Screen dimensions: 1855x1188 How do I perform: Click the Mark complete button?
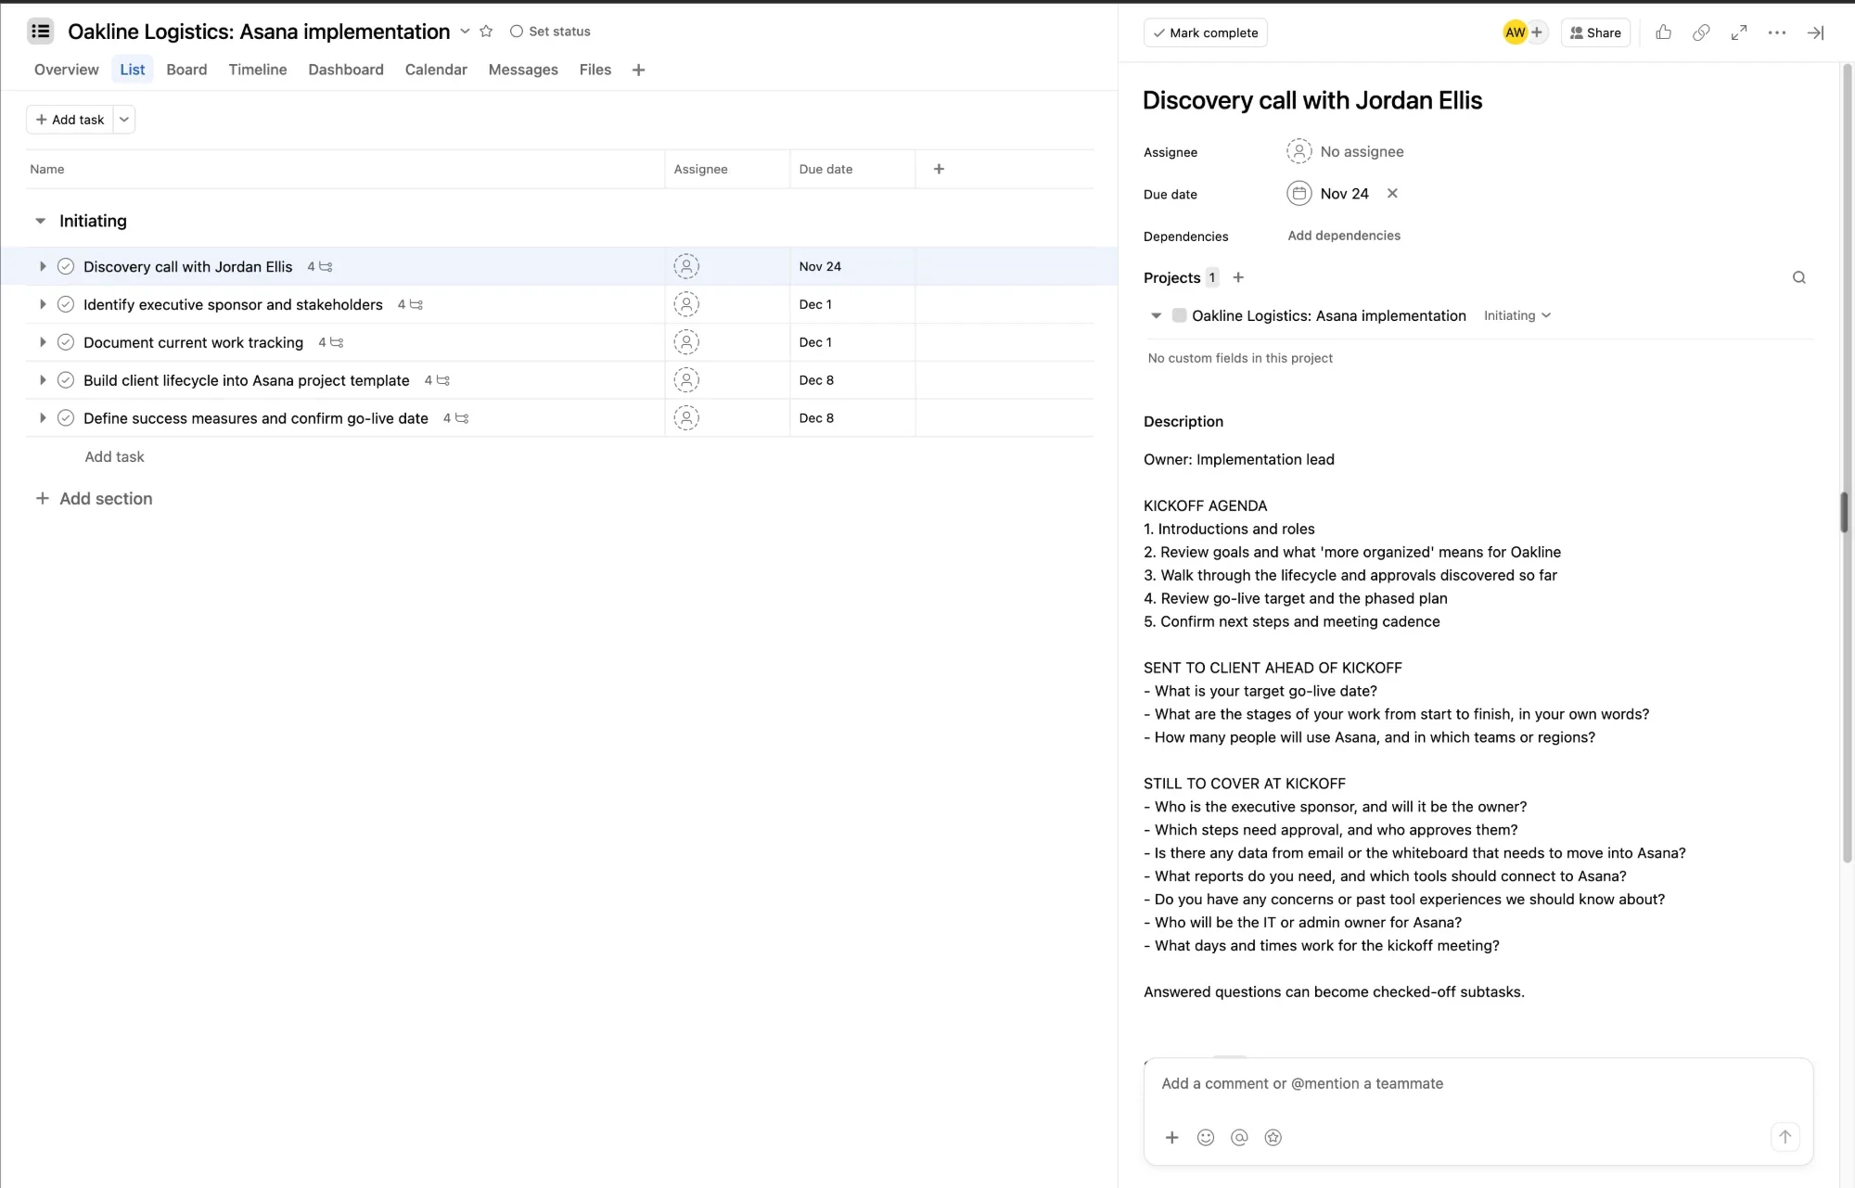click(x=1206, y=32)
